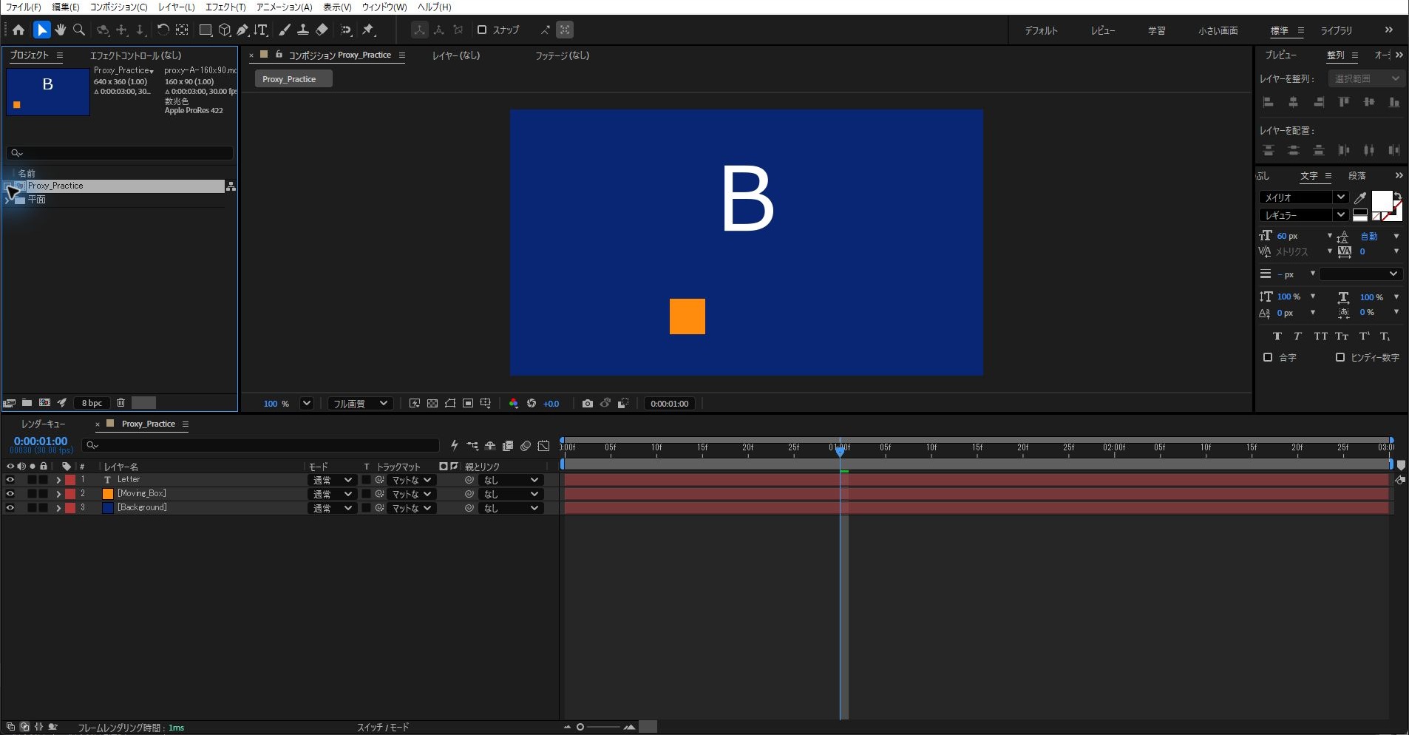Select the Zoom magnifier tool

[x=79, y=30]
